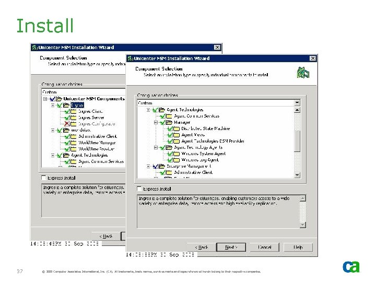
Task: Click description box scroll up arrow
Action: tap(303, 198)
